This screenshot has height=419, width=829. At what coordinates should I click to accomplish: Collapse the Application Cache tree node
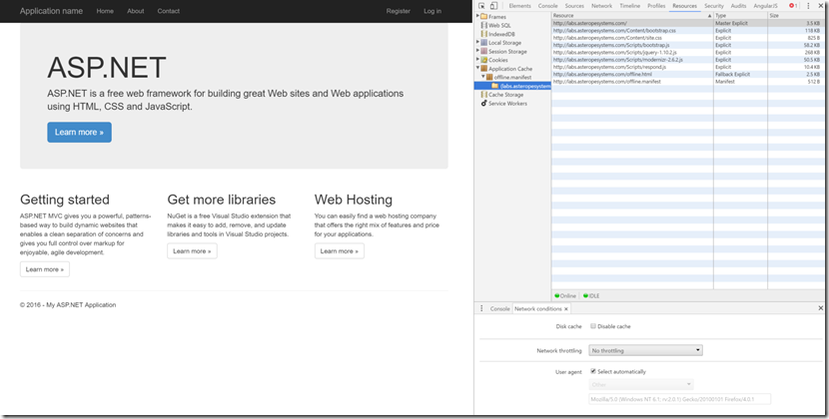(478, 69)
